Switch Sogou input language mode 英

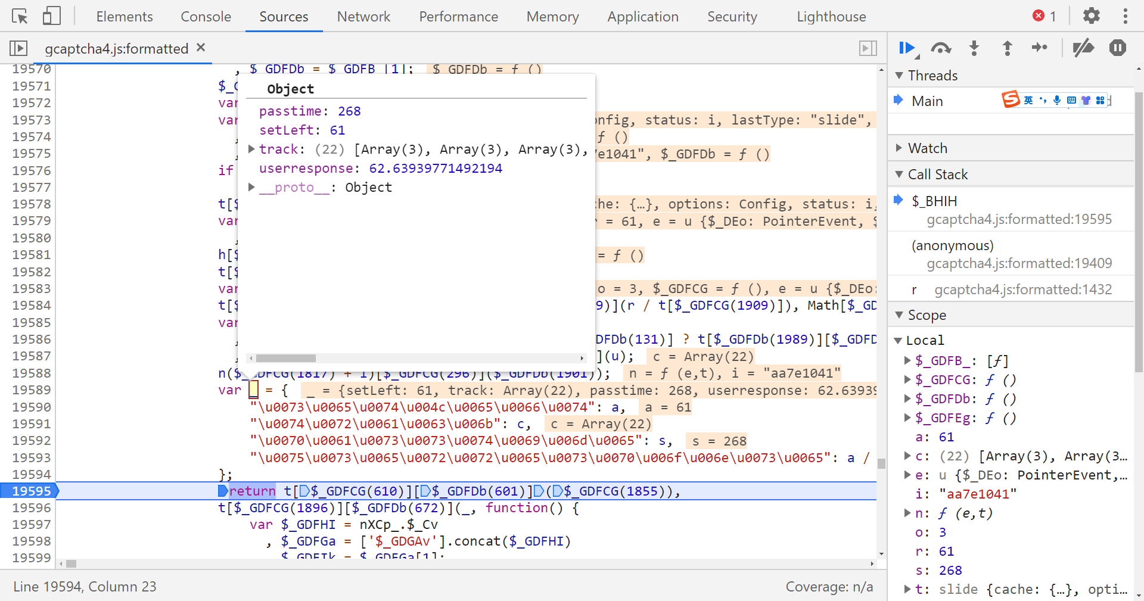(1028, 100)
